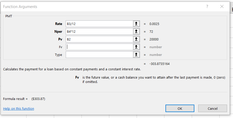Click the bold Fv label in the description
Viewport: 233px width, 118px height.
click(x=77, y=78)
